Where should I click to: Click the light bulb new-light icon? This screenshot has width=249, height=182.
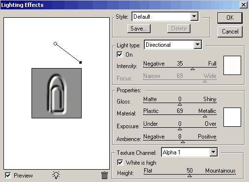[56, 175]
